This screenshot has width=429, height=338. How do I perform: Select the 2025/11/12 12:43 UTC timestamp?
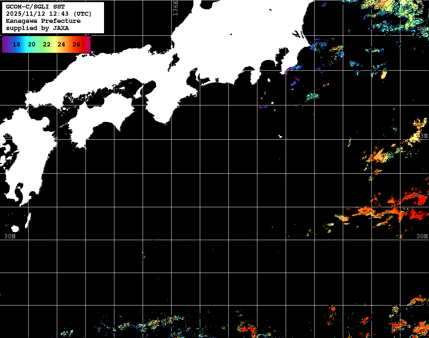(x=49, y=14)
